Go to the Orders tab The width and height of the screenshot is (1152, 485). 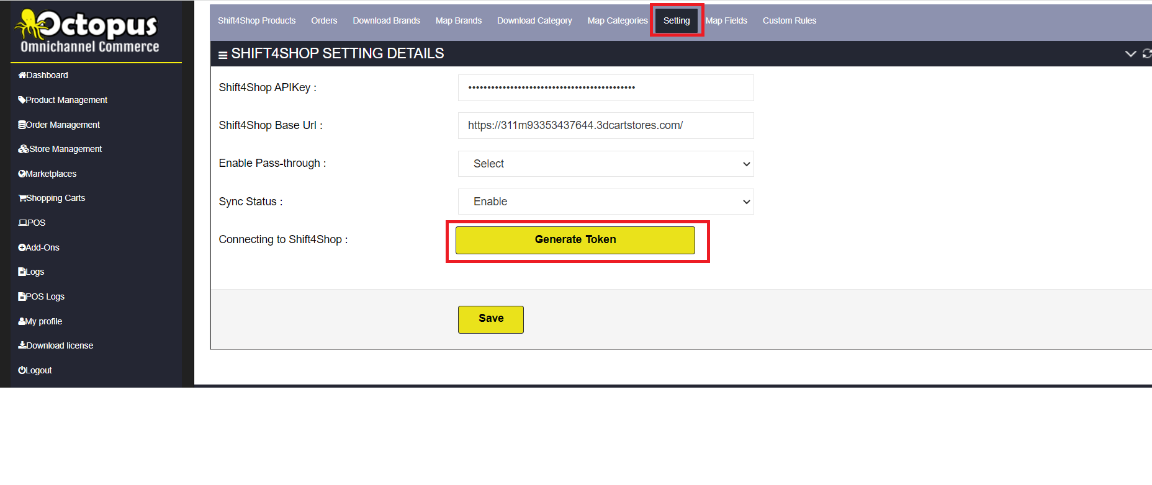coord(324,20)
